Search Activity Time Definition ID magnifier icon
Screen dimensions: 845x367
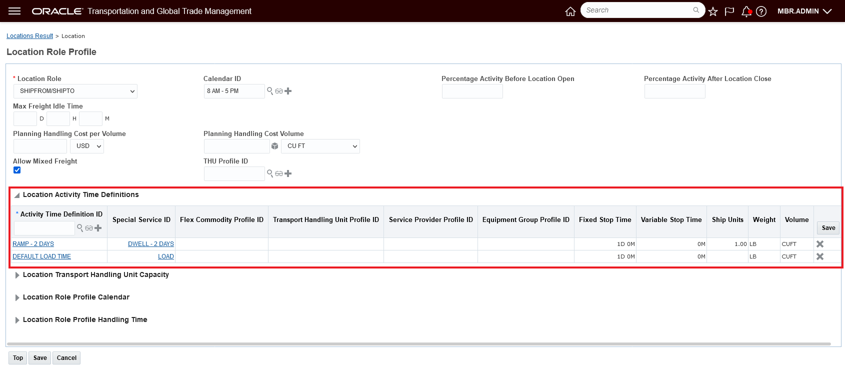click(80, 228)
